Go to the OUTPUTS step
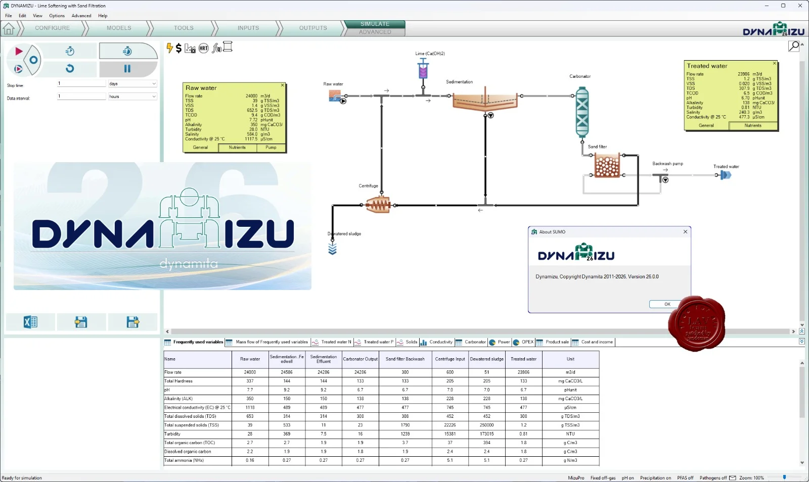 [313, 28]
